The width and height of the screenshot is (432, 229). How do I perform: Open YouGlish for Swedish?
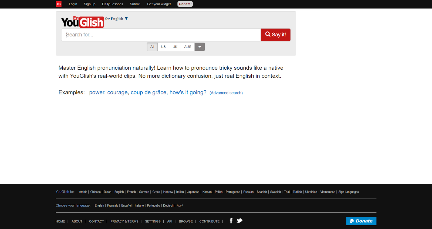pos(275,192)
